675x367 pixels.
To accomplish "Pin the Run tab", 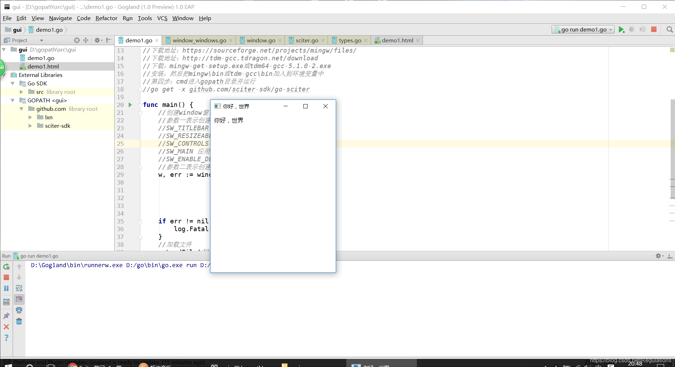I will point(6,316).
